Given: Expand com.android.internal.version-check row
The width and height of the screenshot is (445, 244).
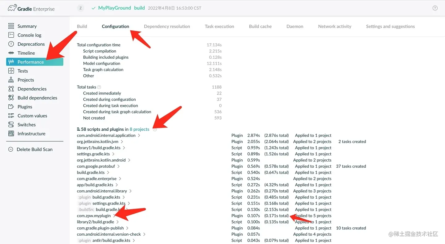Looking at the screenshot, I should [144, 234].
